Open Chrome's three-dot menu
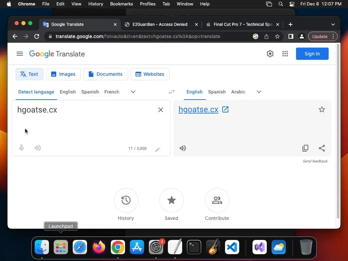Viewport: 348px width, 261px height. [x=333, y=36]
